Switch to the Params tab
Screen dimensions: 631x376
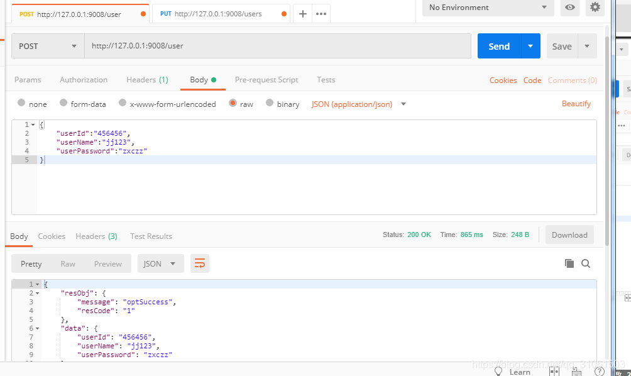[28, 80]
